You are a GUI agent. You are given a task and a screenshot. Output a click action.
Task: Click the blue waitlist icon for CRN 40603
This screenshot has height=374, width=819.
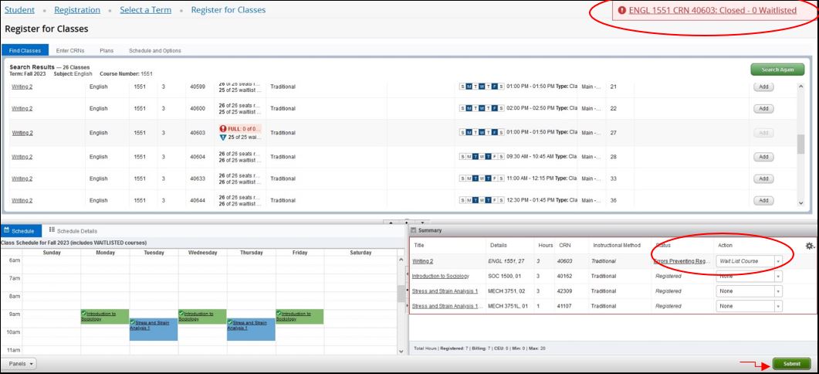223,137
